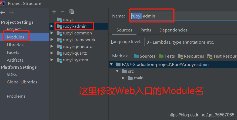Click the forward navigation arrow

(x=12, y=13)
